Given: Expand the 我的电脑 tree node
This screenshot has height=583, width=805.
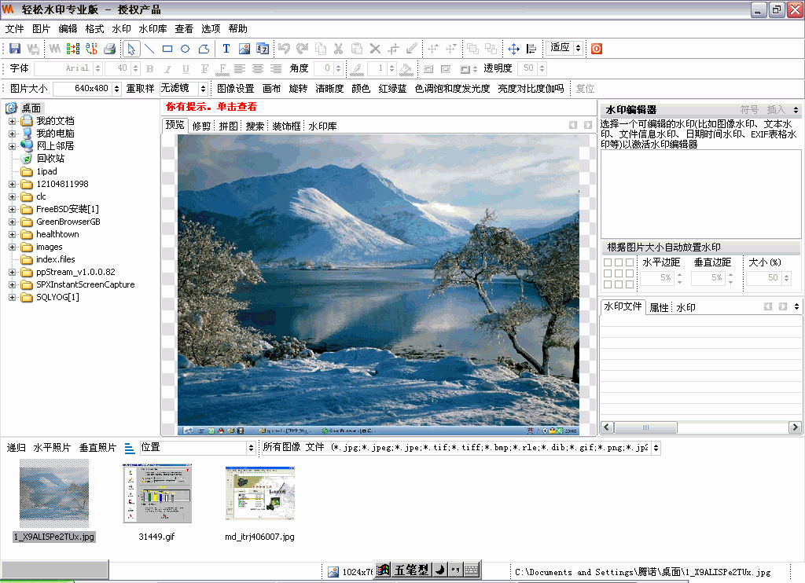Looking at the screenshot, I should click(12, 134).
